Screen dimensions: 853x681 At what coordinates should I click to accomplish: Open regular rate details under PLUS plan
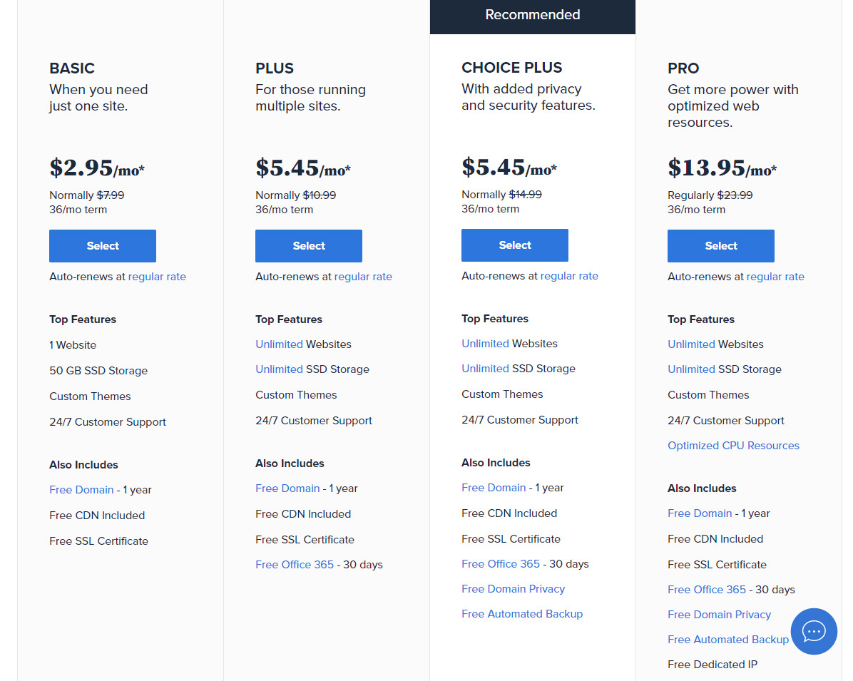363,276
